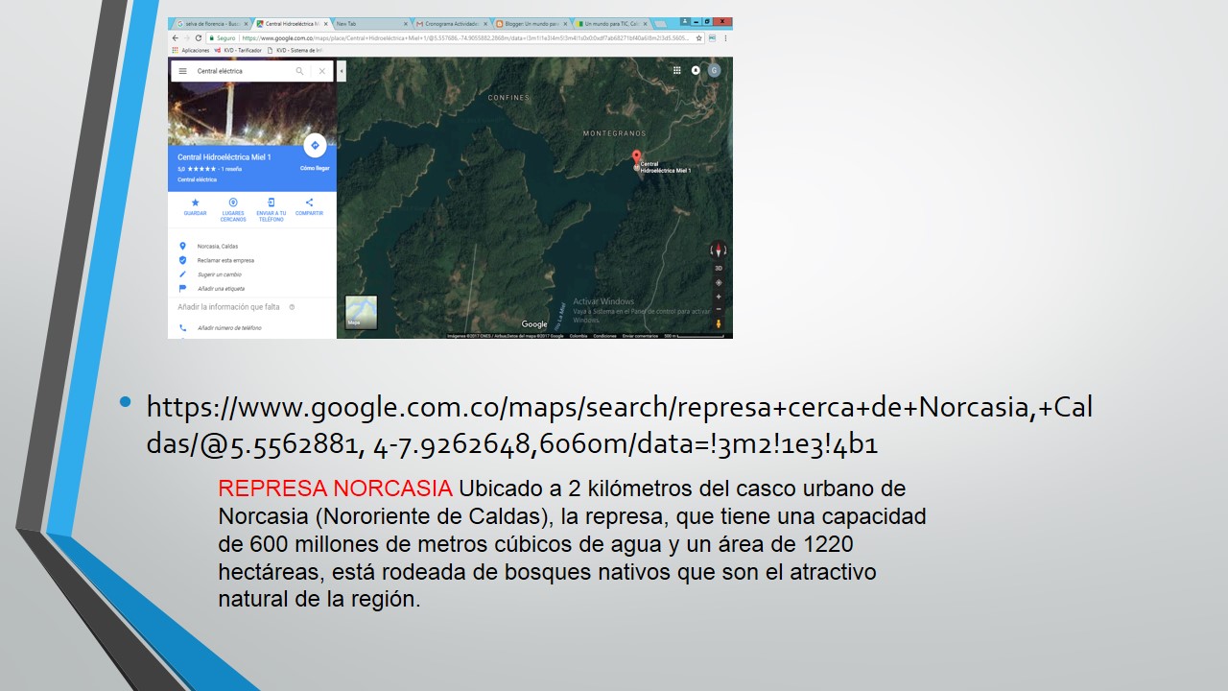1228x691 pixels.
Task: Click the Enviar comentarios map footer link
Action: tap(640, 336)
